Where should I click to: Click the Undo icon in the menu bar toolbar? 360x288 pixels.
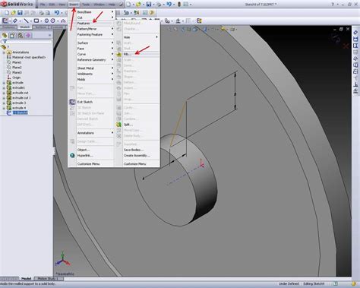click(x=169, y=4)
